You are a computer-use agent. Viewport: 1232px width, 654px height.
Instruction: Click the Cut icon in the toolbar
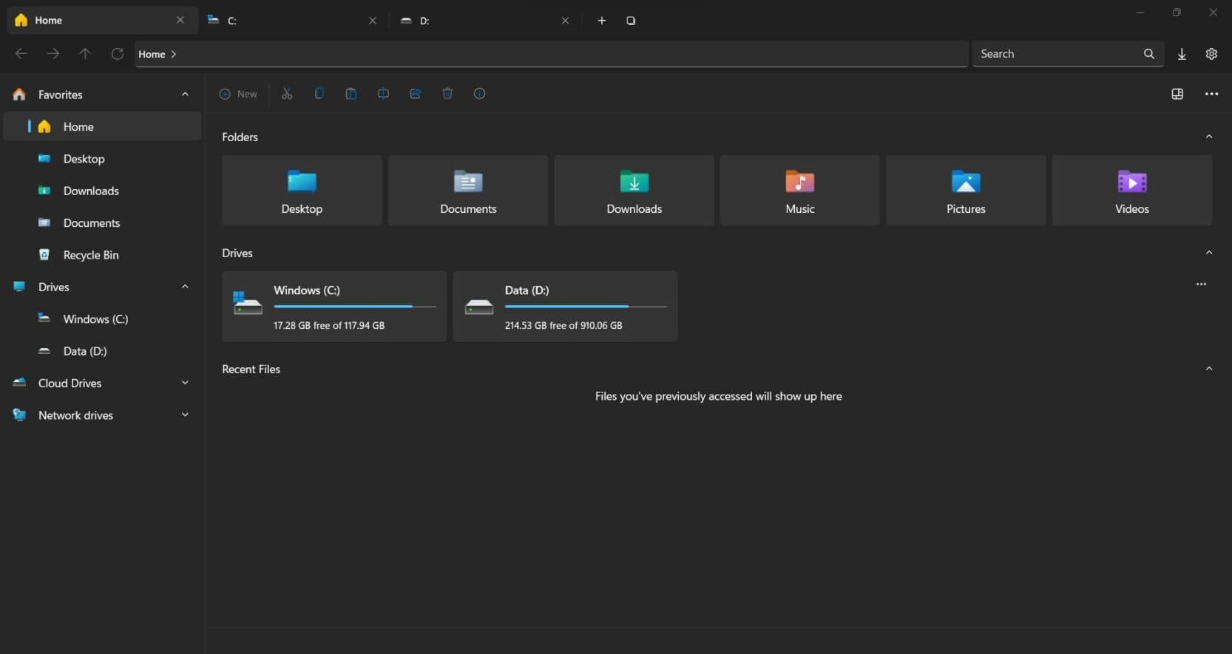pos(287,94)
